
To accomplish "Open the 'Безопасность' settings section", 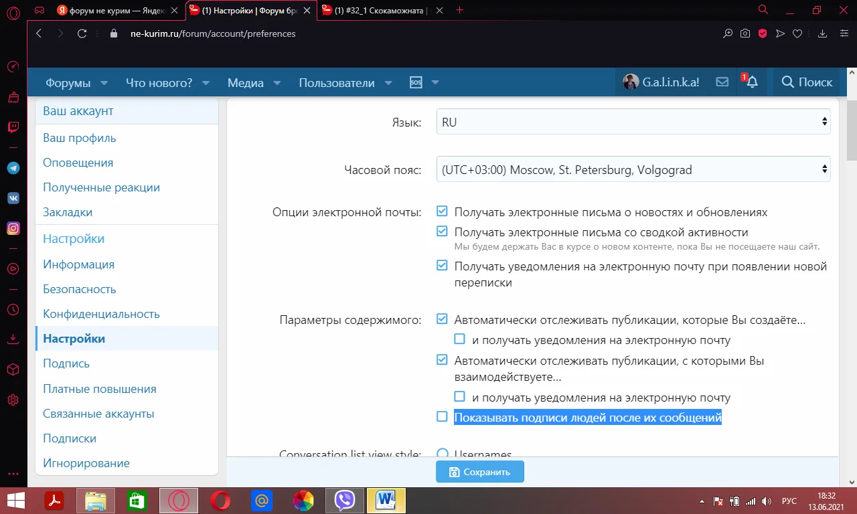I will 79,288.
